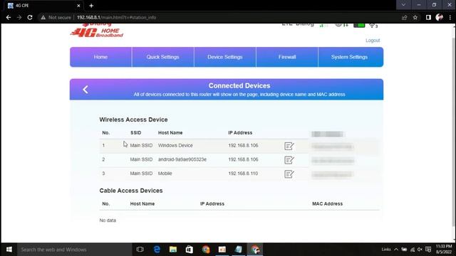The height and width of the screenshot is (256, 456).
Task: Edit the Windows Device host name
Action: 289,146
